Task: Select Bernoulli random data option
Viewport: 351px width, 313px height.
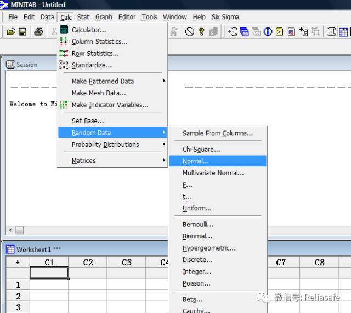Action: (218, 224)
